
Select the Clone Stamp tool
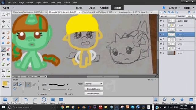(x=8, y=38)
